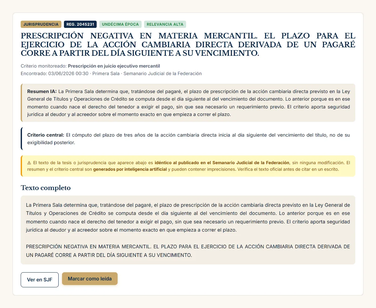Click the "Ver en SJF" button
The width and height of the screenshot is (376, 308).
39,280
